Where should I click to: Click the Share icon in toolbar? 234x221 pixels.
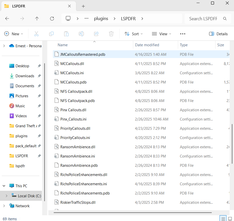96,34
